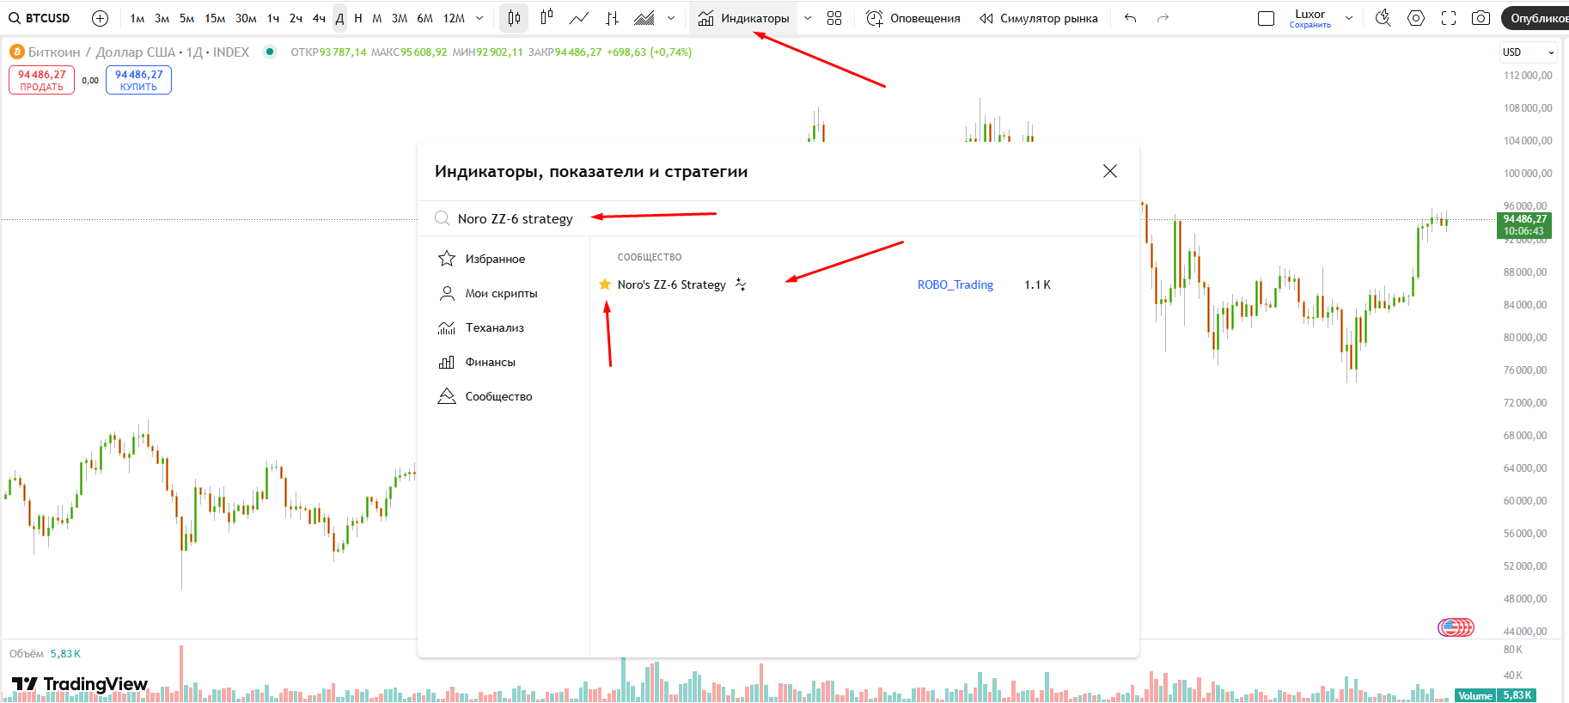Enter fullscreen mode
The image size is (1569, 703).
[1449, 18]
